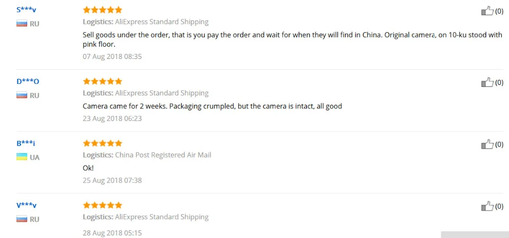Open reviewer S***v's profile

[x=26, y=10]
